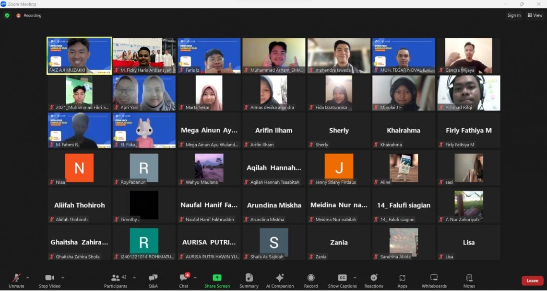Click the Khairahma participant tile
The height and width of the screenshot is (291, 547).
click(x=404, y=130)
